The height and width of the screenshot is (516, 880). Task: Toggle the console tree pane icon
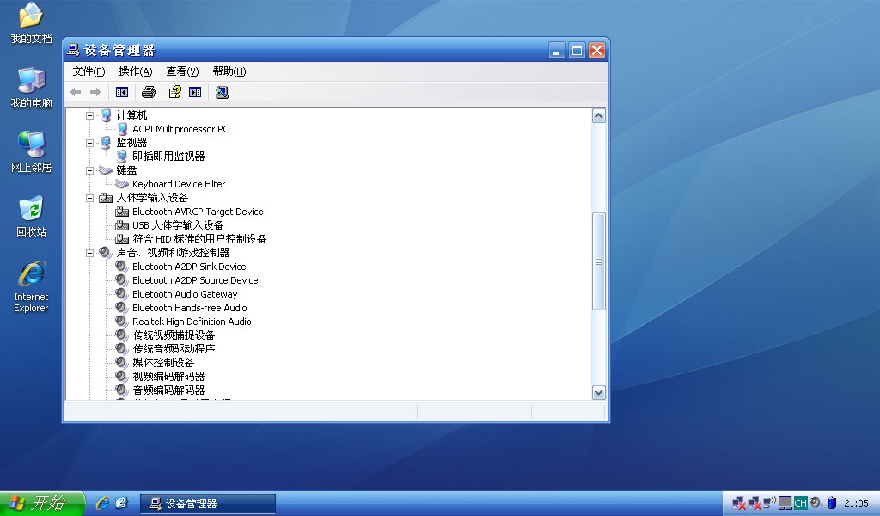click(122, 92)
